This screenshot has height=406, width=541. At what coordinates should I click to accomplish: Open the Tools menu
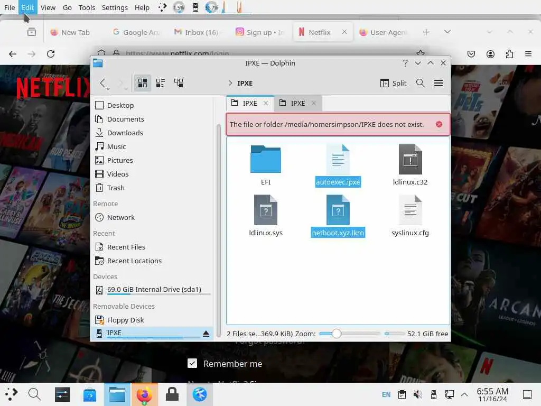tap(87, 7)
